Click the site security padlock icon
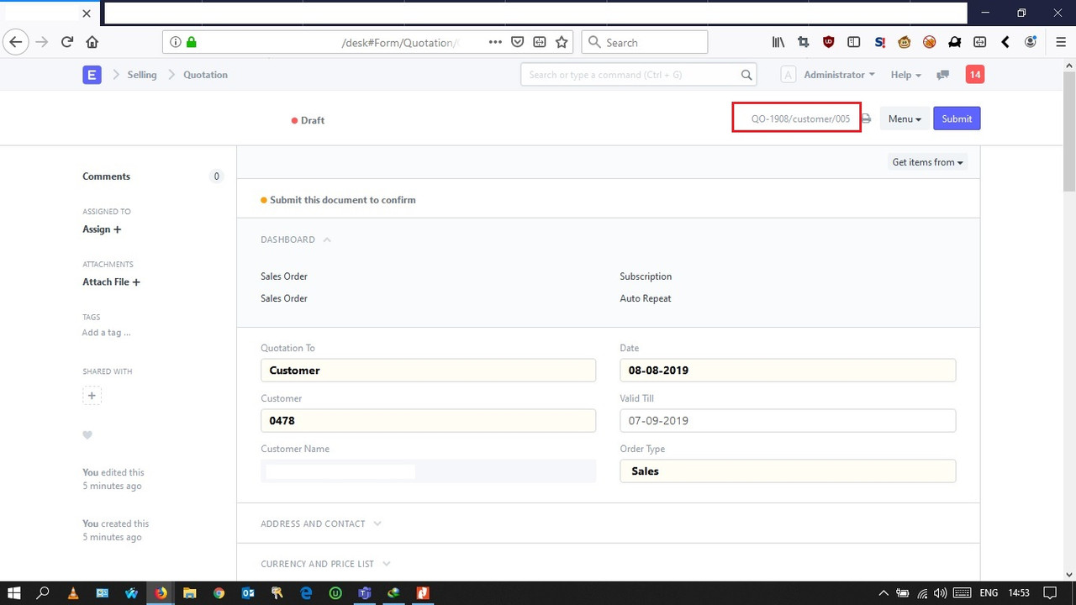 tap(191, 42)
